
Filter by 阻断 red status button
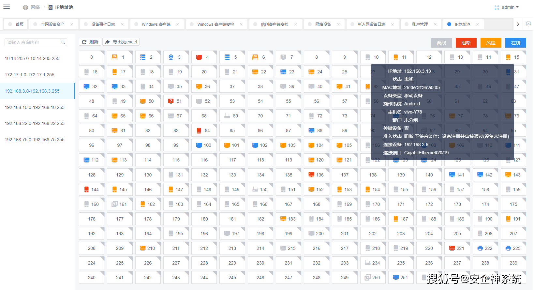click(x=466, y=43)
